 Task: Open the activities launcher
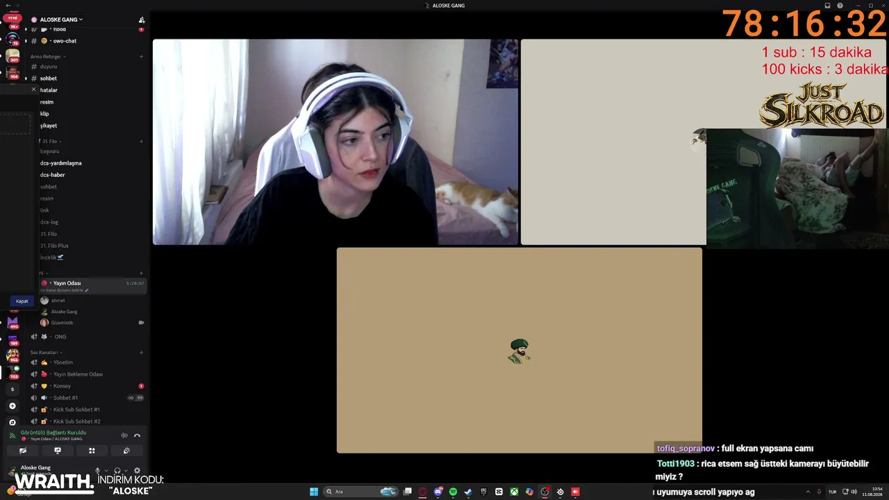tap(92, 451)
